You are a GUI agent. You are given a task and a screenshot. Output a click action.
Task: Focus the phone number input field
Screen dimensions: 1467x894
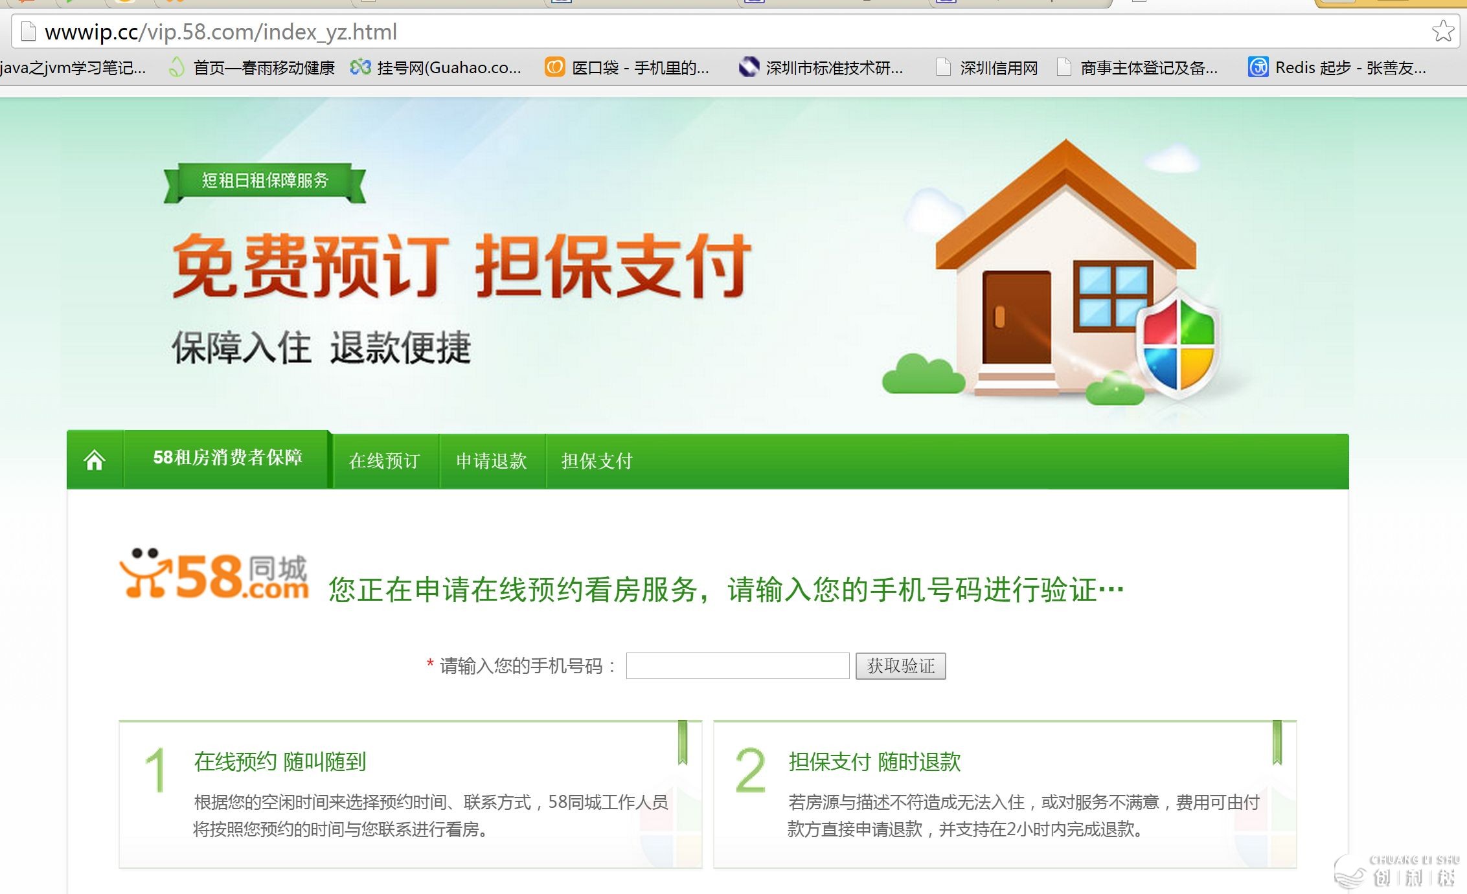(x=738, y=665)
